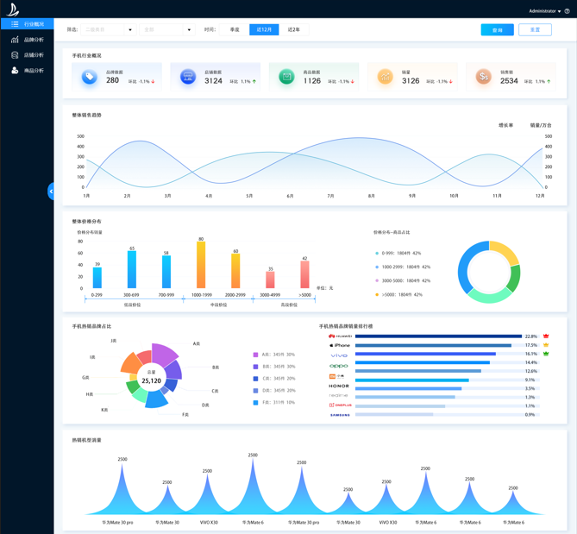The image size is (577, 534).
Task: Click the 0-299 price bar valued 39
Action: 97,278
